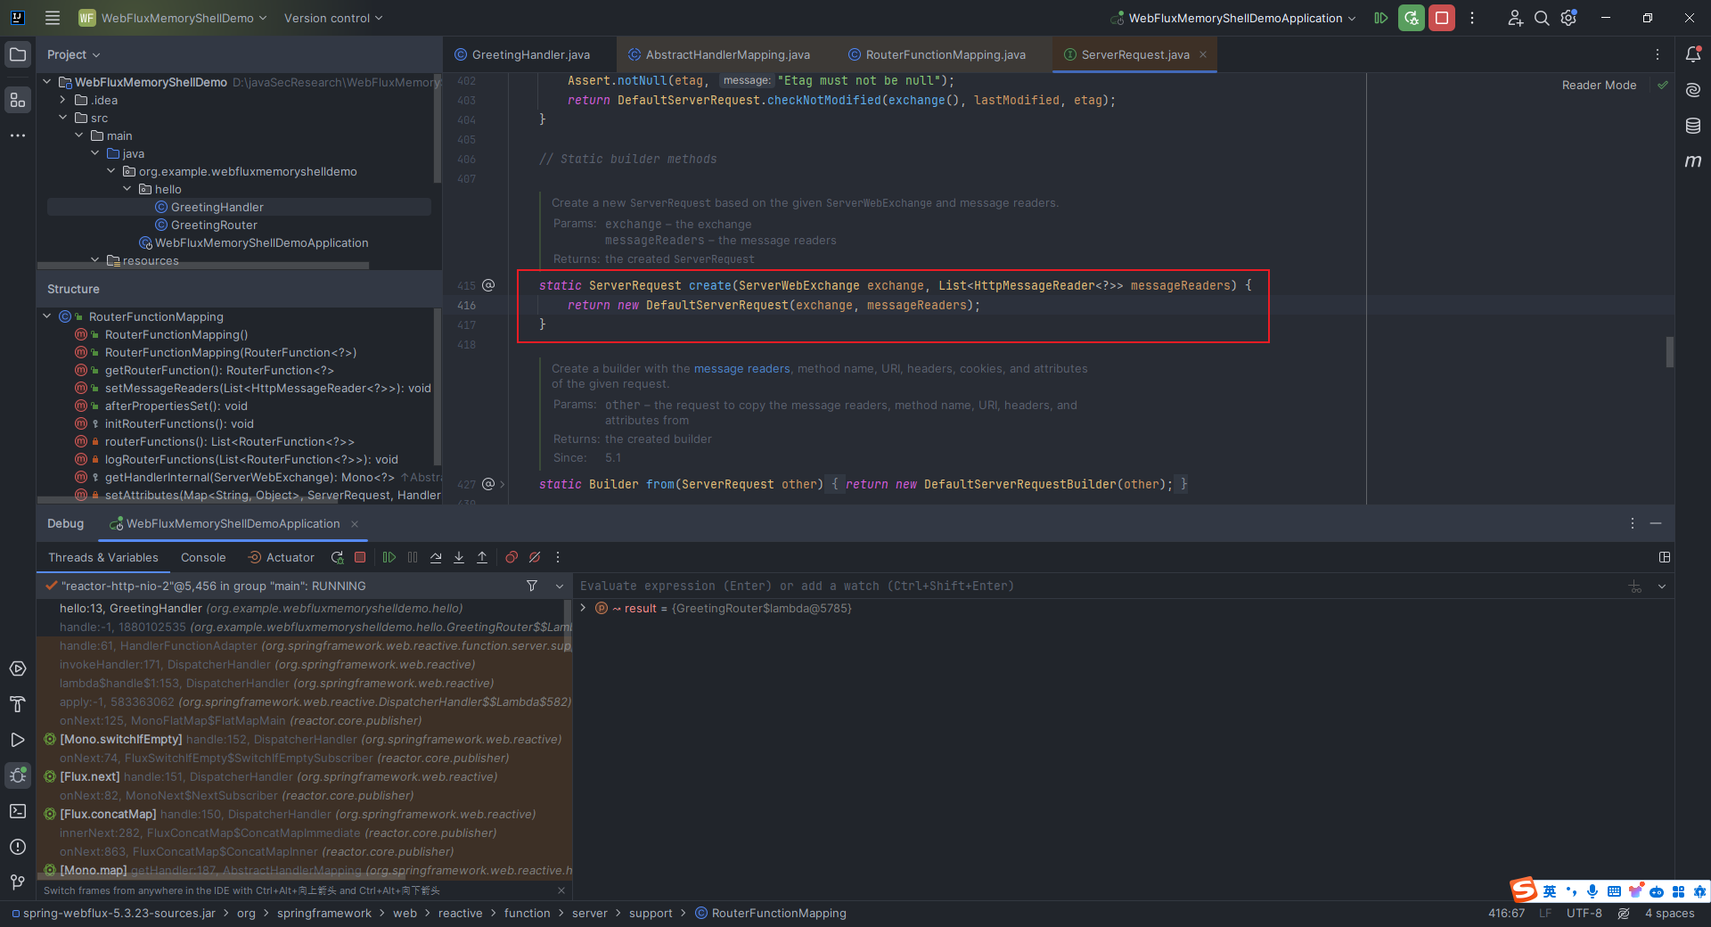The width and height of the screenshot is (1711, 927).
Task: Click the message readers link in the documentation
Action: coord(741,368)
